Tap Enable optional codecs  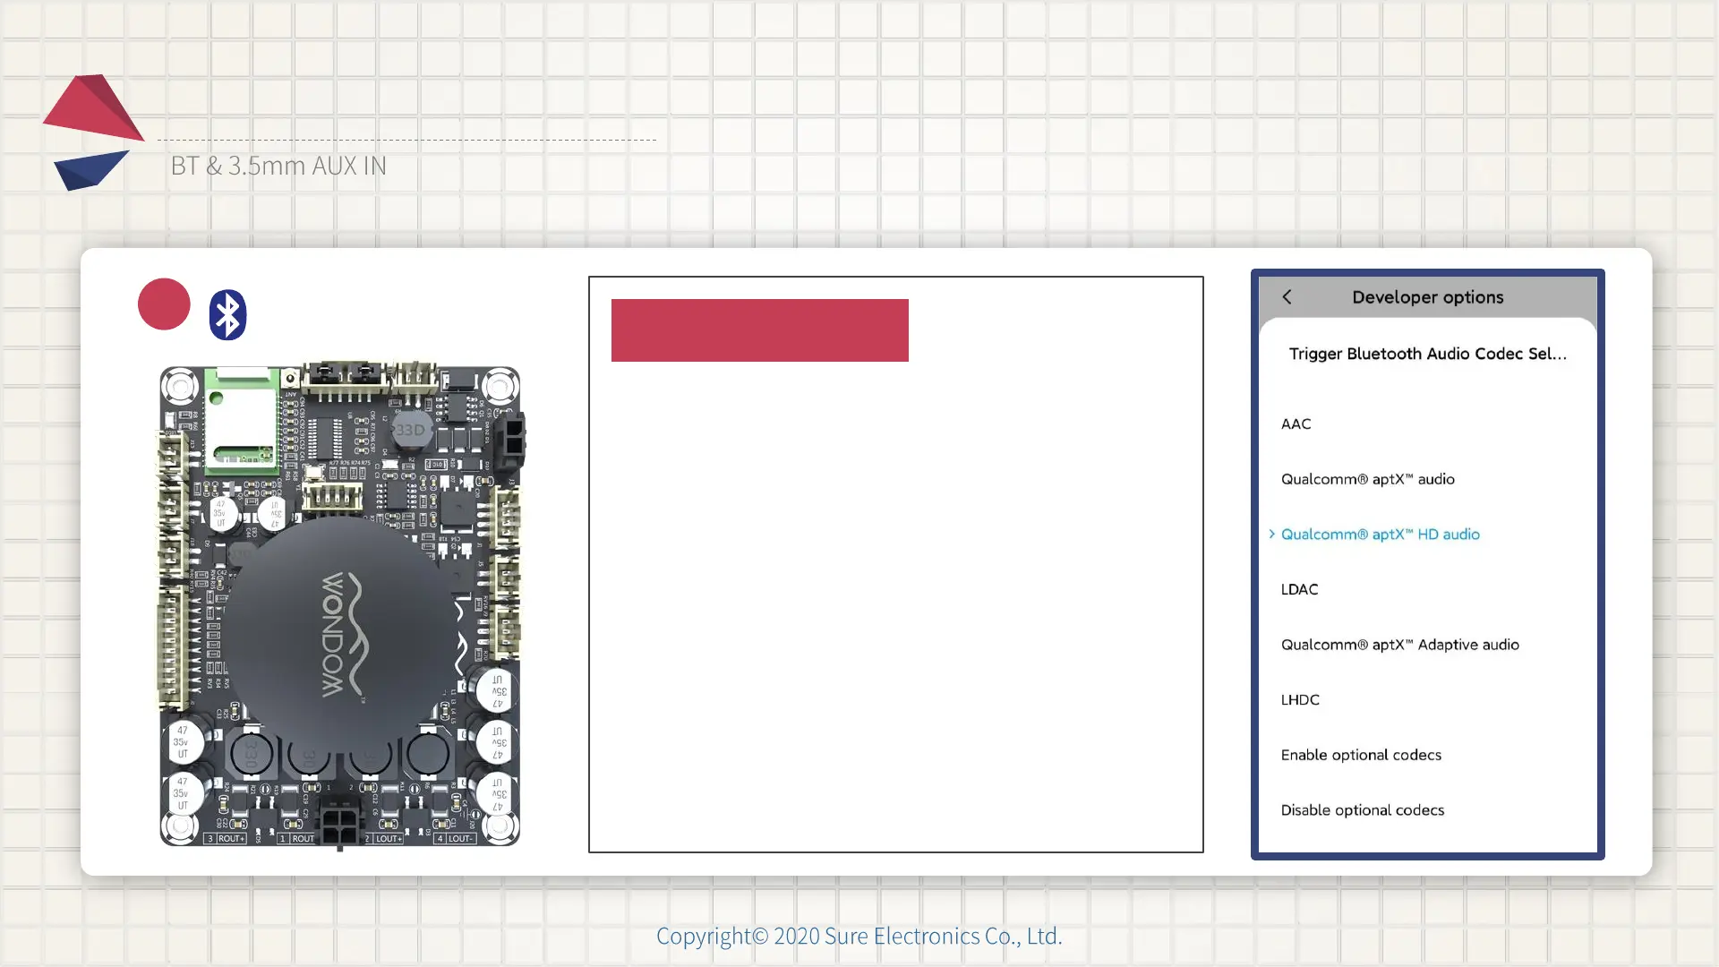1361,755
